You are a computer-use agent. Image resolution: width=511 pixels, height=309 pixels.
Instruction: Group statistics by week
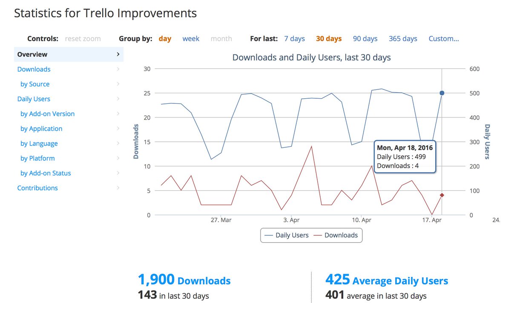pyautogui.click(x=191, y=39)
